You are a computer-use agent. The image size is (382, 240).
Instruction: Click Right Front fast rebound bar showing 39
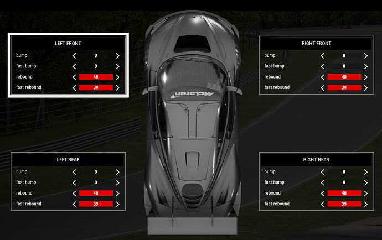[x=344, y=87]
